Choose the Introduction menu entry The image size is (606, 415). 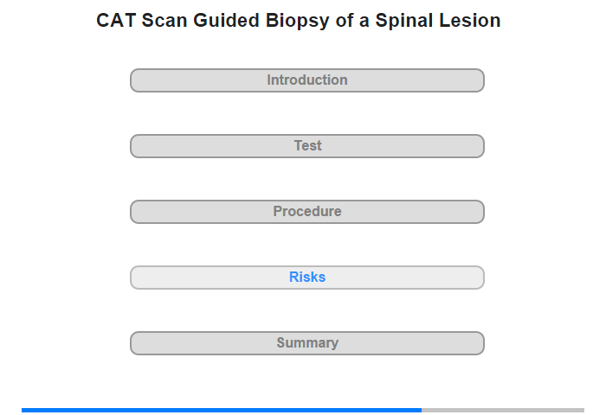[307, 80]
